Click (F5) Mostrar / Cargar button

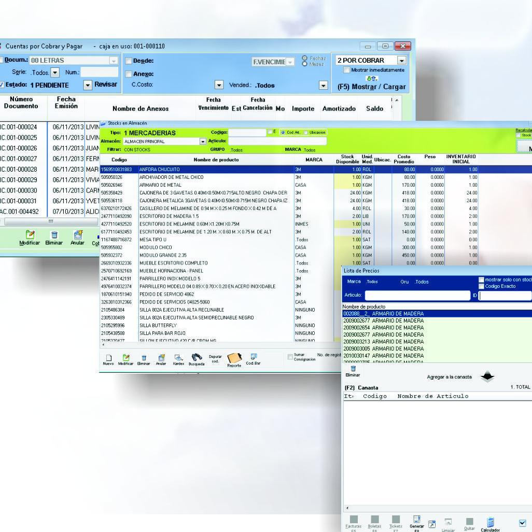pos(371,87)
